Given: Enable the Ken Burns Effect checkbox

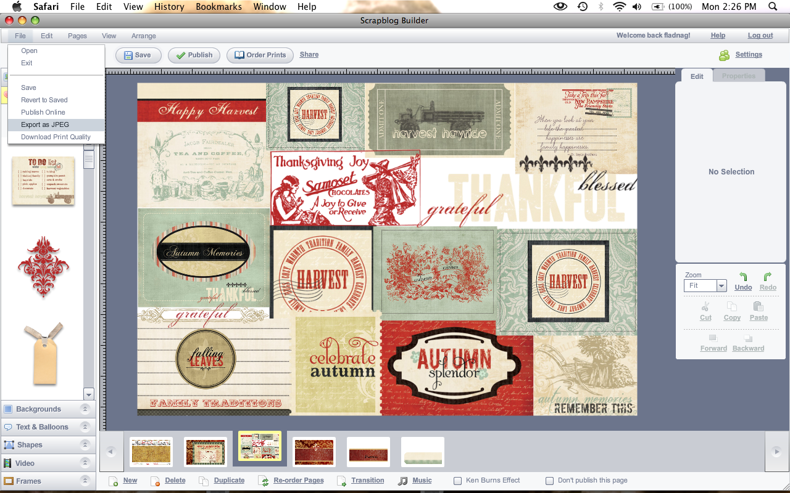Looking at the screenshot, I should point(457,481).
